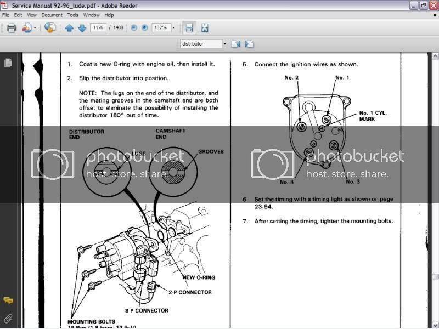439x329 pixels.
Task: Click the 'DISTRIBUTOR END' diagram label
Action: pyautogui.click(x=87, y=134)
